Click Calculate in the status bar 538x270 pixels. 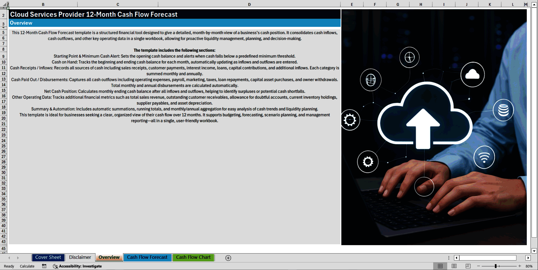(x=27, y=266)
